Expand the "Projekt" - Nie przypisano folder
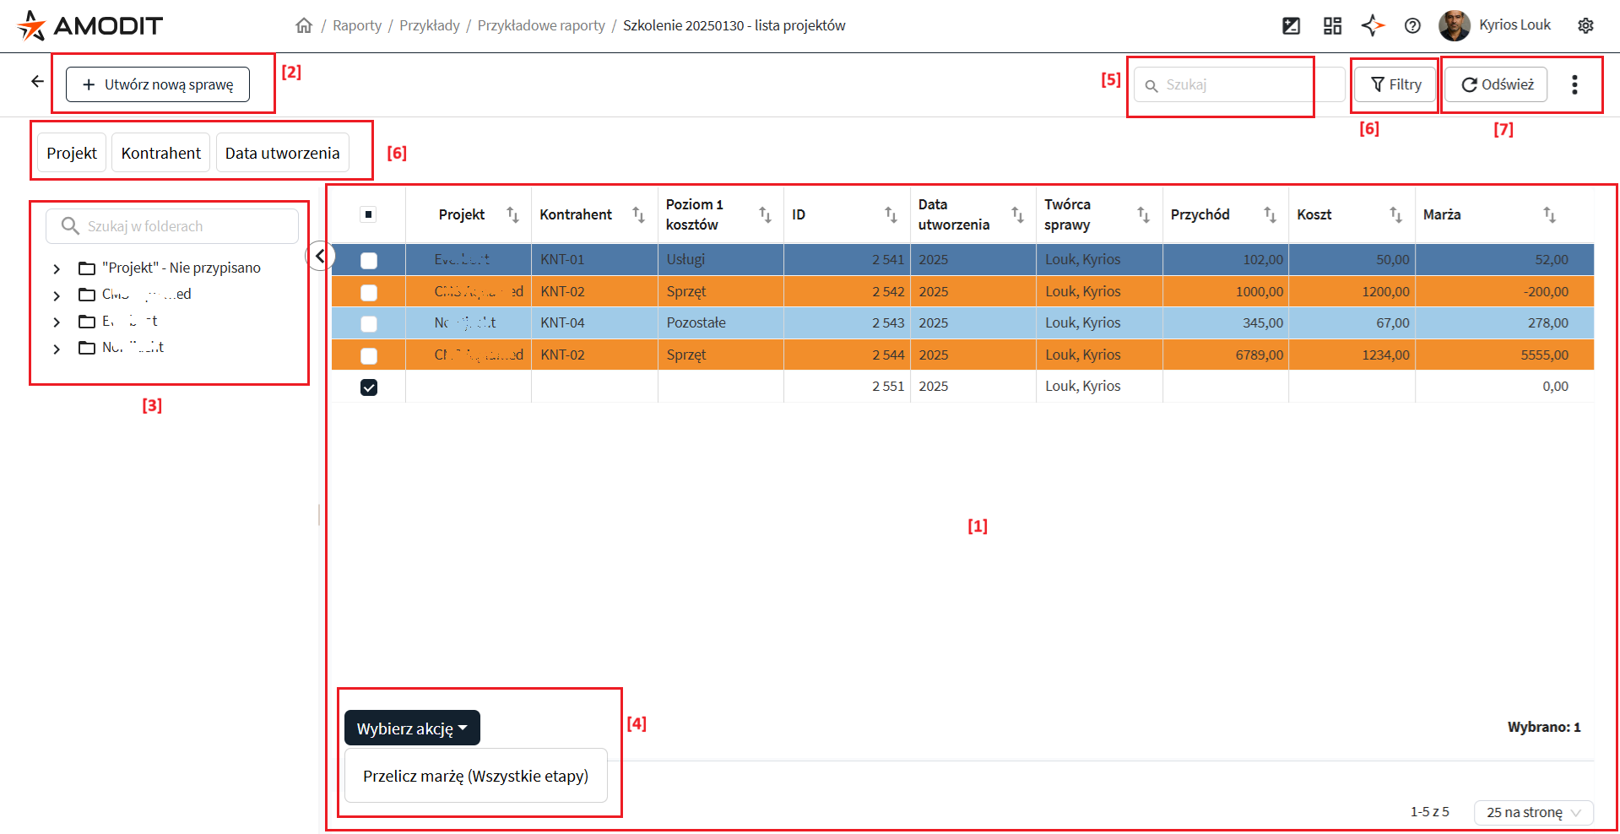The height and width of the screenshot is (834, 1620). (x=57, y=268)
